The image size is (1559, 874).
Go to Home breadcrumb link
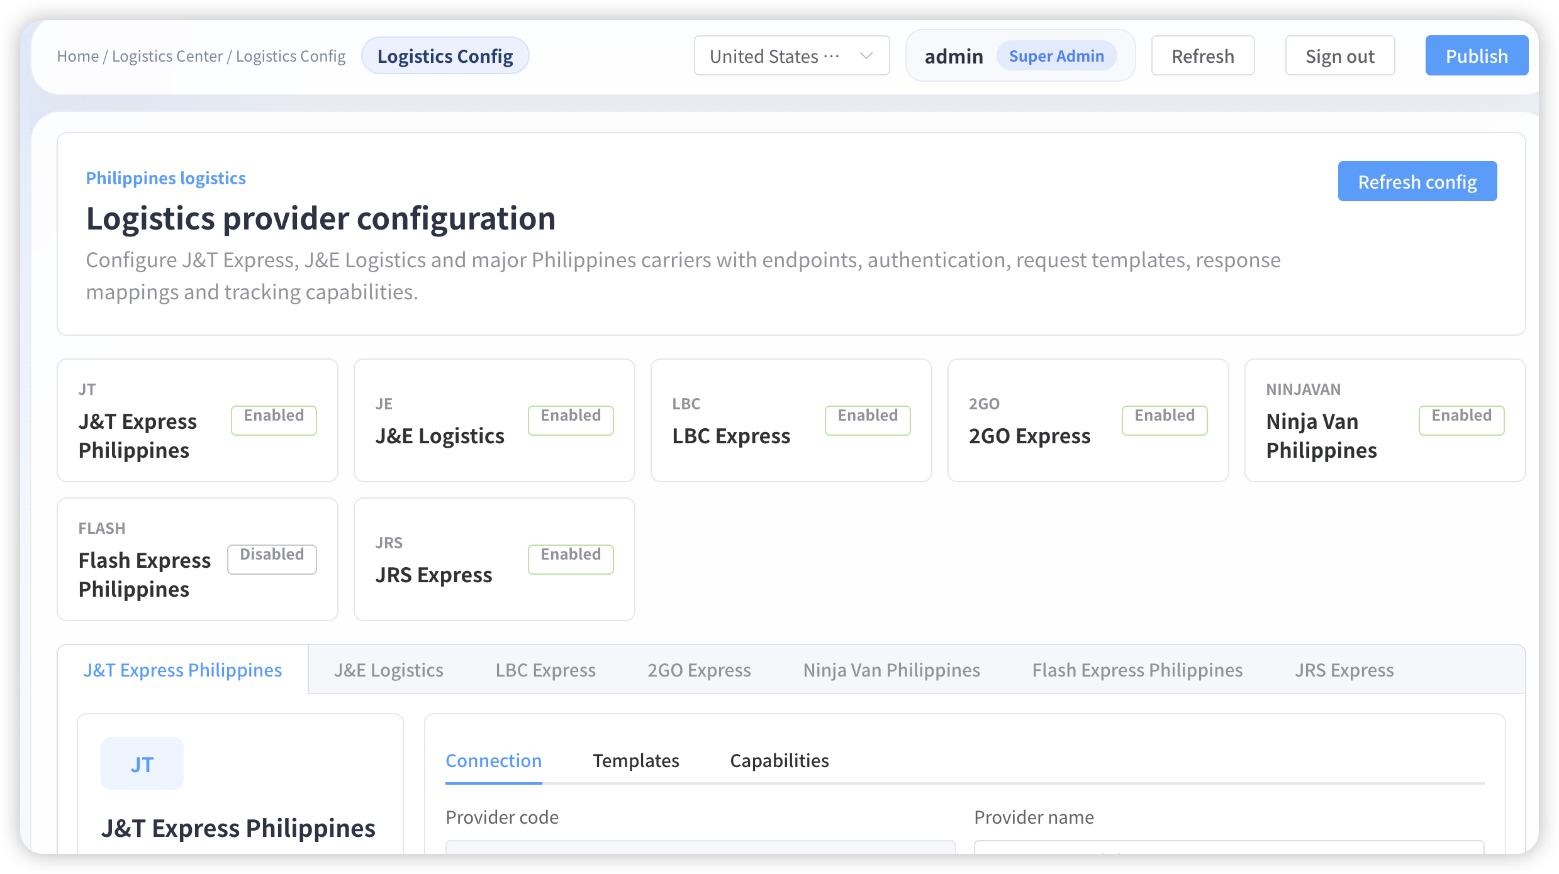pos(77,56)
